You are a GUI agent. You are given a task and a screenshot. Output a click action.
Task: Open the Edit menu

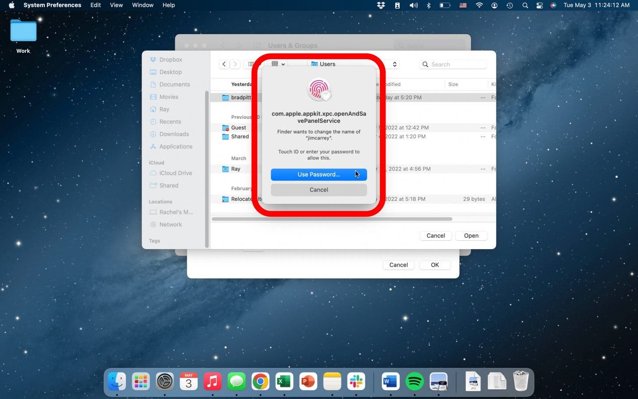(x=96, y=5)
